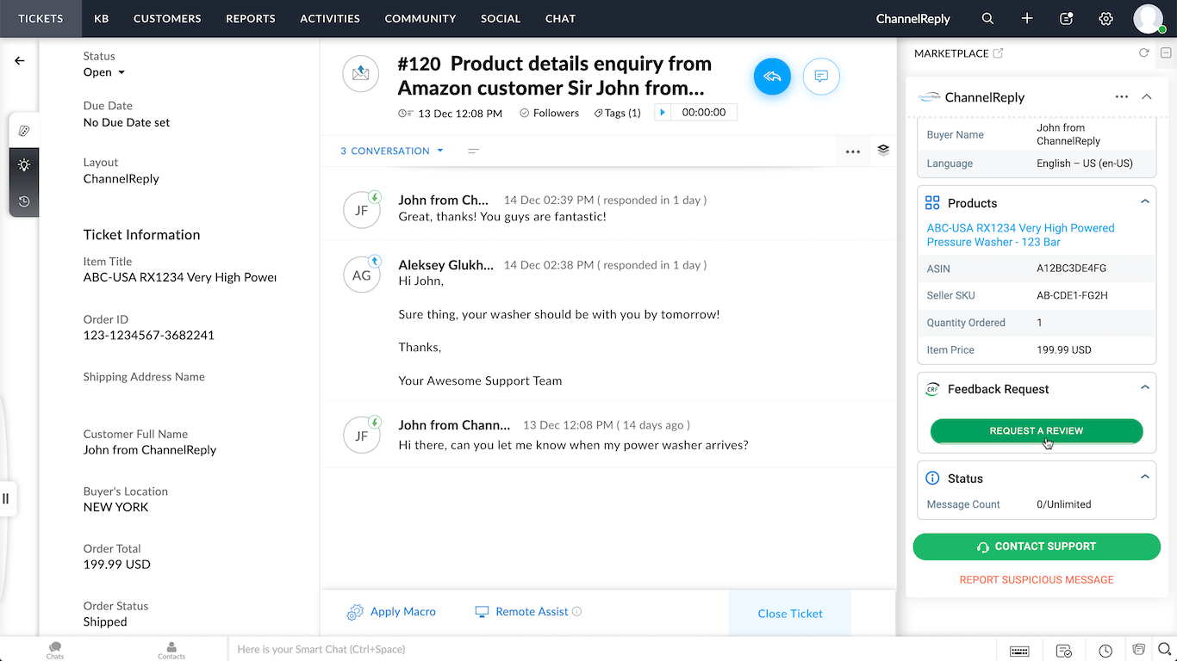Open the Tickets tab
The width and height of the screenshot is (1177, 661).
(x=40, y=18)
